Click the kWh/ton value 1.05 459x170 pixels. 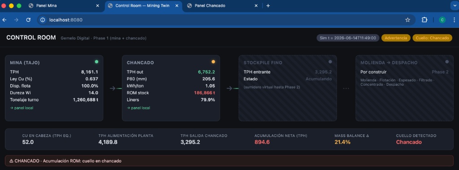pos(210,86)
